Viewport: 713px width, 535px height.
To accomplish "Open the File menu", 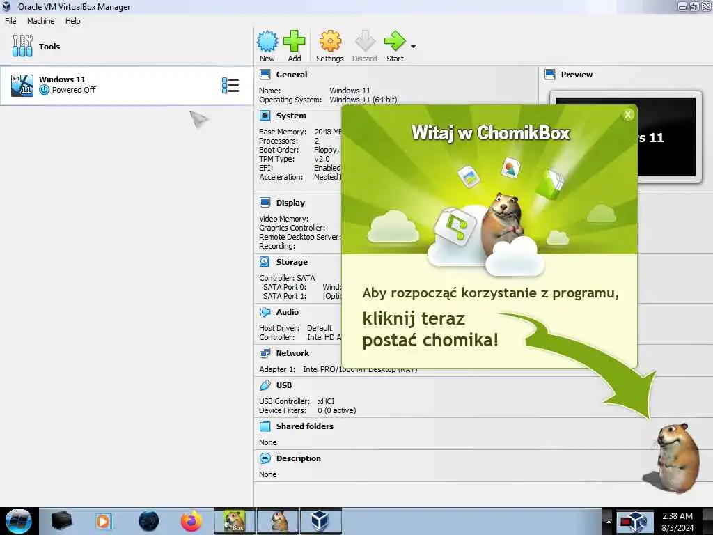I will pyautogui.click(x=10, y=21).
